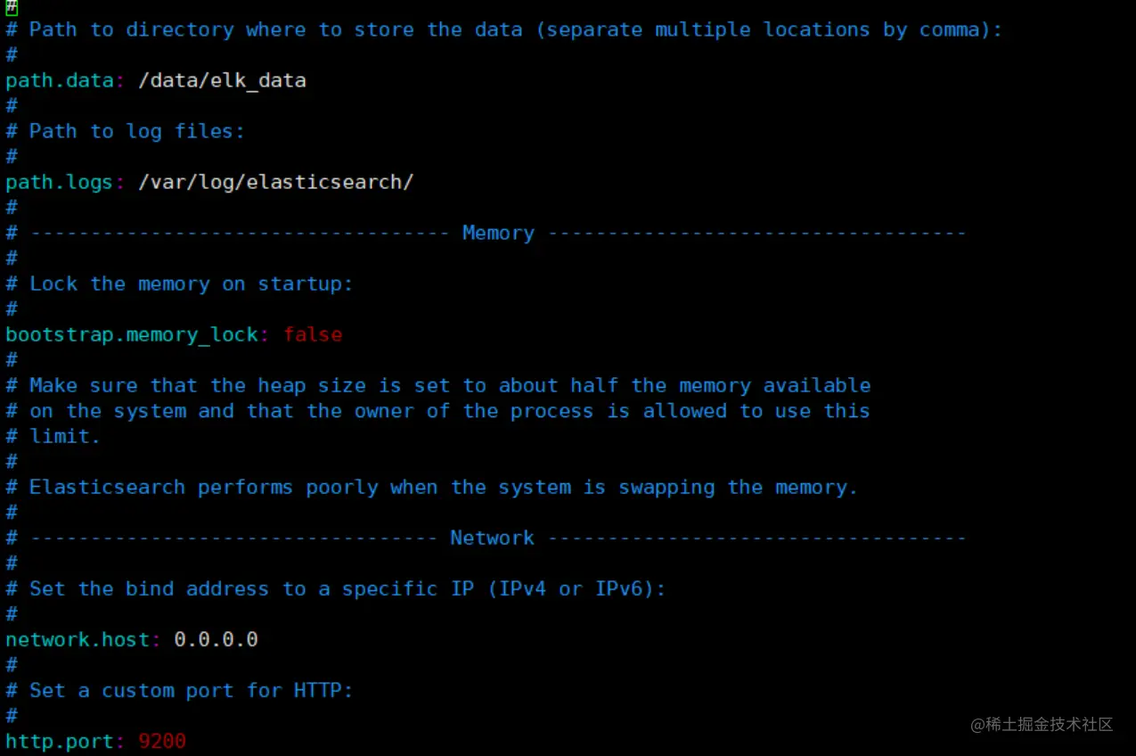Click the "Elasticsearch performs poorly" comment line

(442, 488)
